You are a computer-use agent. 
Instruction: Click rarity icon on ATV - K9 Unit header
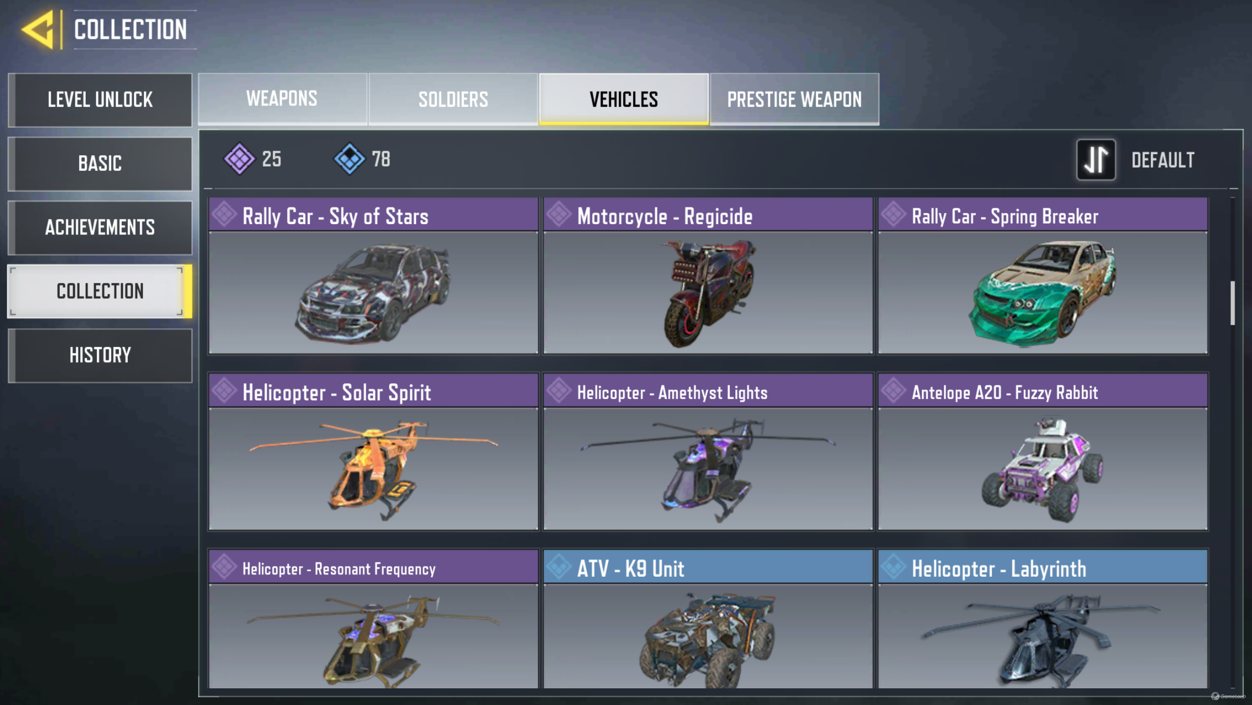559,566
